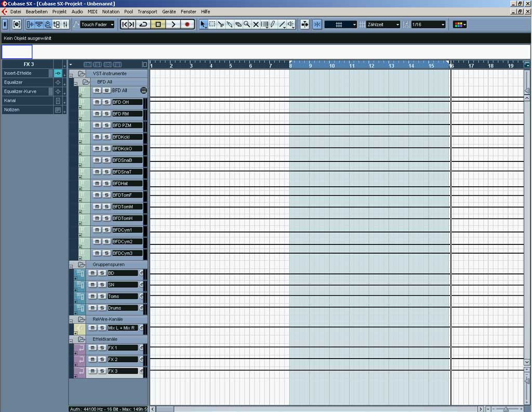Screen dimensions: 532x412
Task: Collapse the VST-Instrumente folder
Action: tap(71, 76)
